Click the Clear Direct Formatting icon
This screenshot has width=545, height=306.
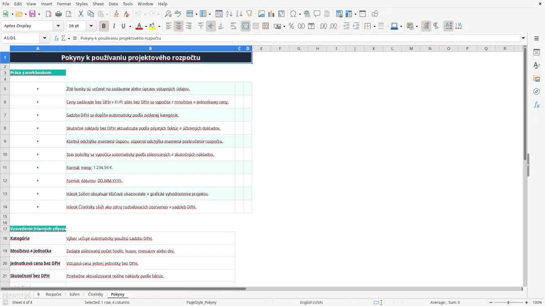(x=126, y=14)
